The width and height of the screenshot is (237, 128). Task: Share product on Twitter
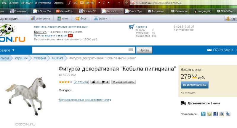click(x=203, y=114)
